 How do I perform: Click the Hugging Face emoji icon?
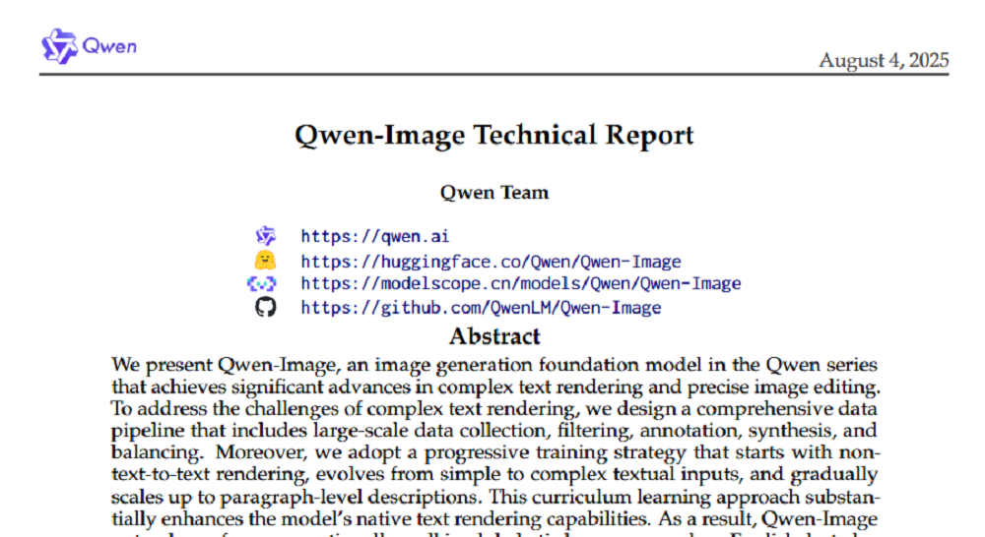[x=263, y=261]
